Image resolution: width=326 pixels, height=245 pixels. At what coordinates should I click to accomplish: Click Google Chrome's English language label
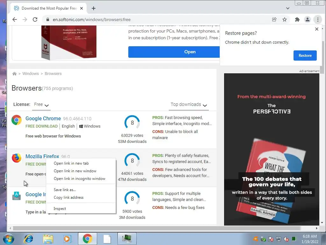pyautogui.click(x=68, y=126)
